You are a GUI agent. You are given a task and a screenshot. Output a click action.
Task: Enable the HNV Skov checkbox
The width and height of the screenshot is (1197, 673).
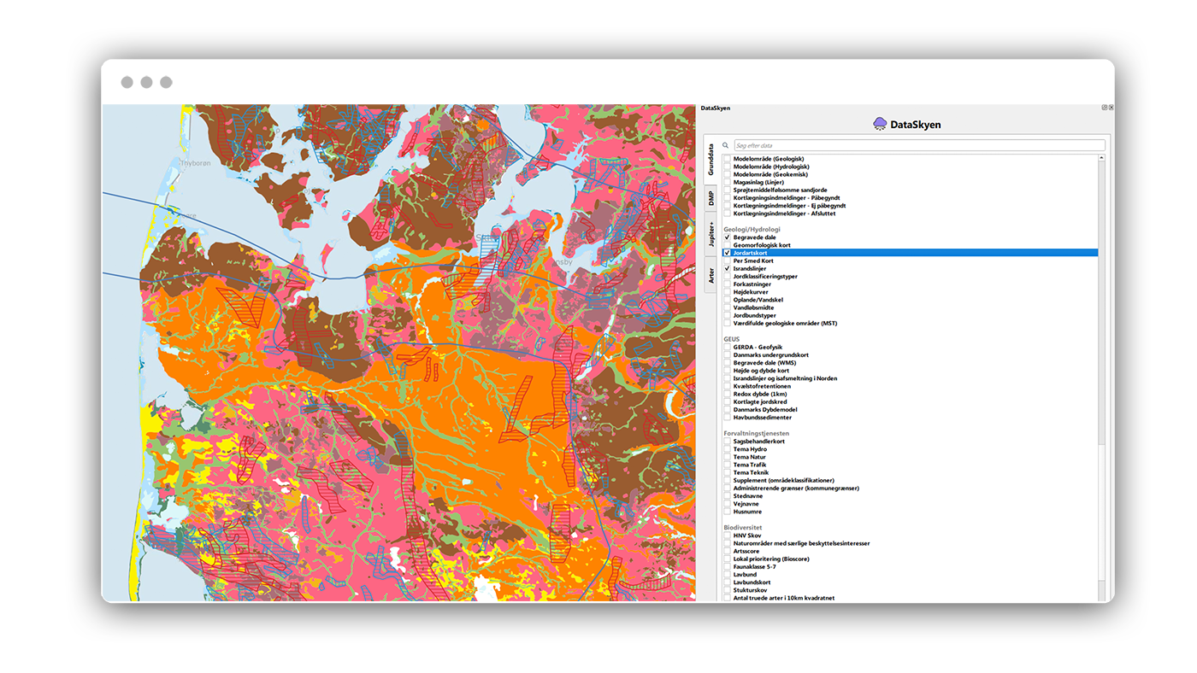click(x=728, y=535)
